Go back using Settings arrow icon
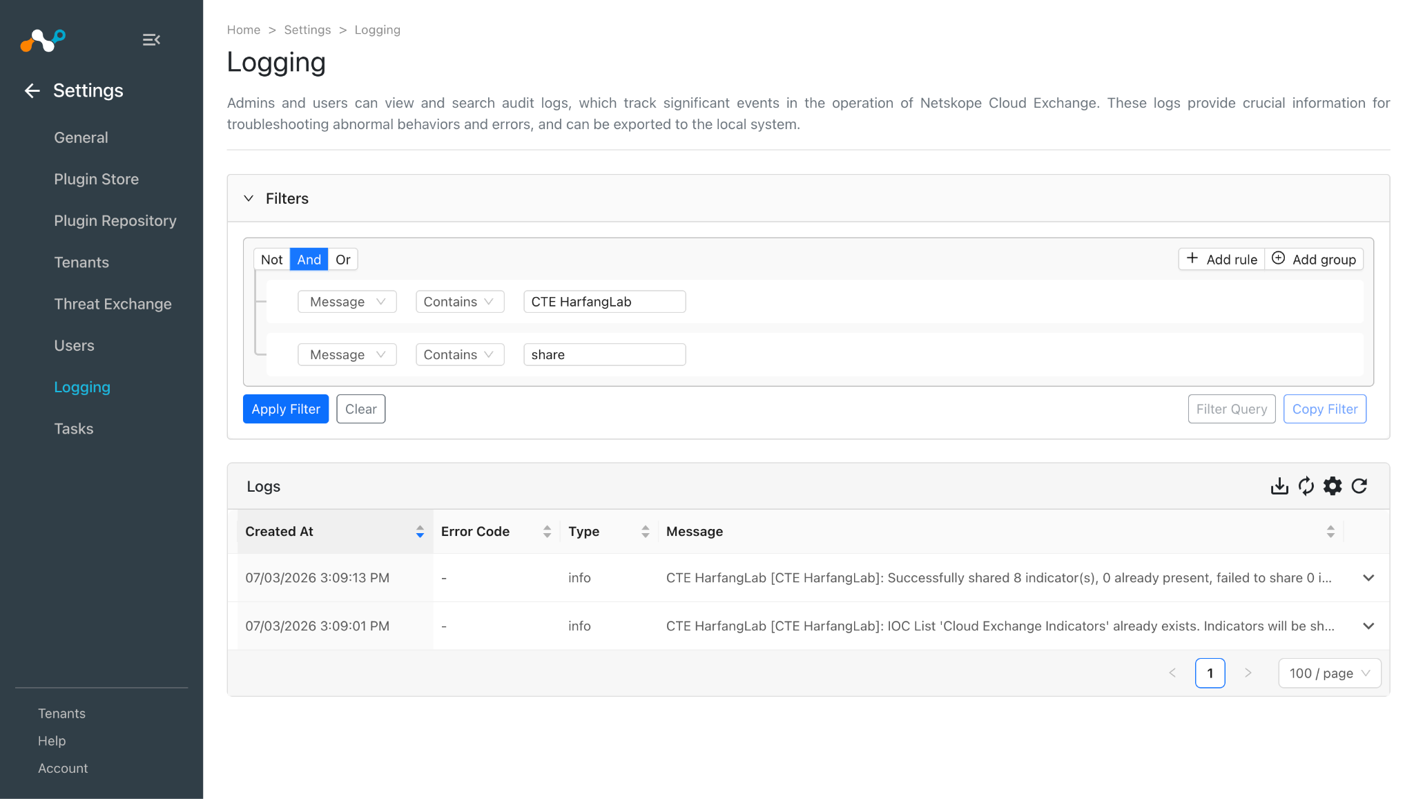 [32, 90]
